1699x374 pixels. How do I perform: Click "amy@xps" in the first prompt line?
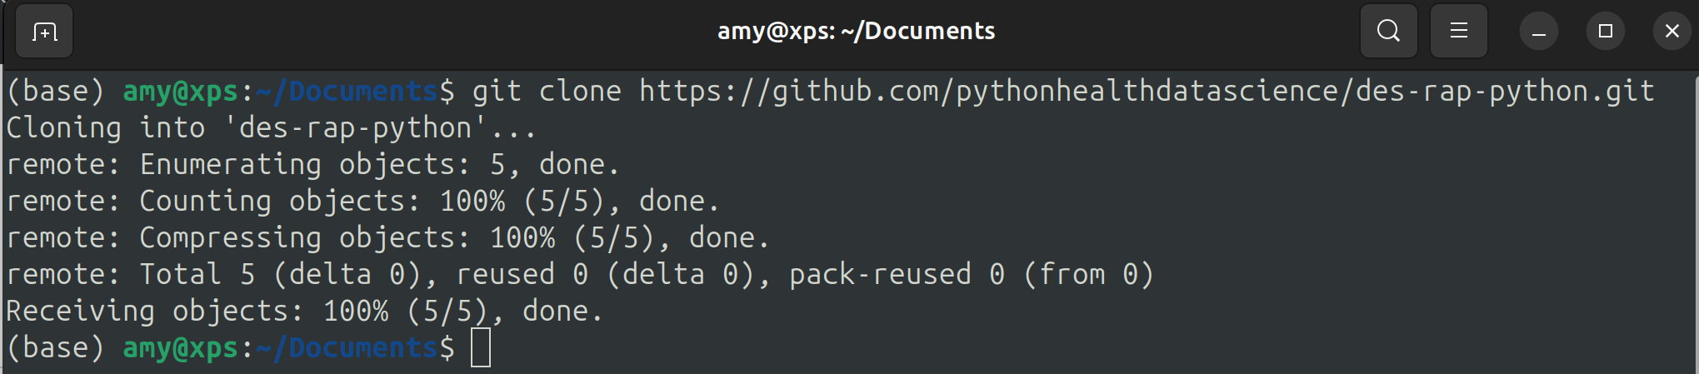pos(181,91)
